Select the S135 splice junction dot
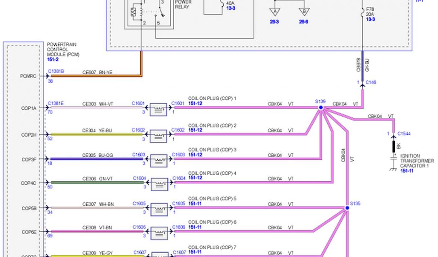Image resolution: width=438 pixels, height=257 pixels. tap(347, 208)
